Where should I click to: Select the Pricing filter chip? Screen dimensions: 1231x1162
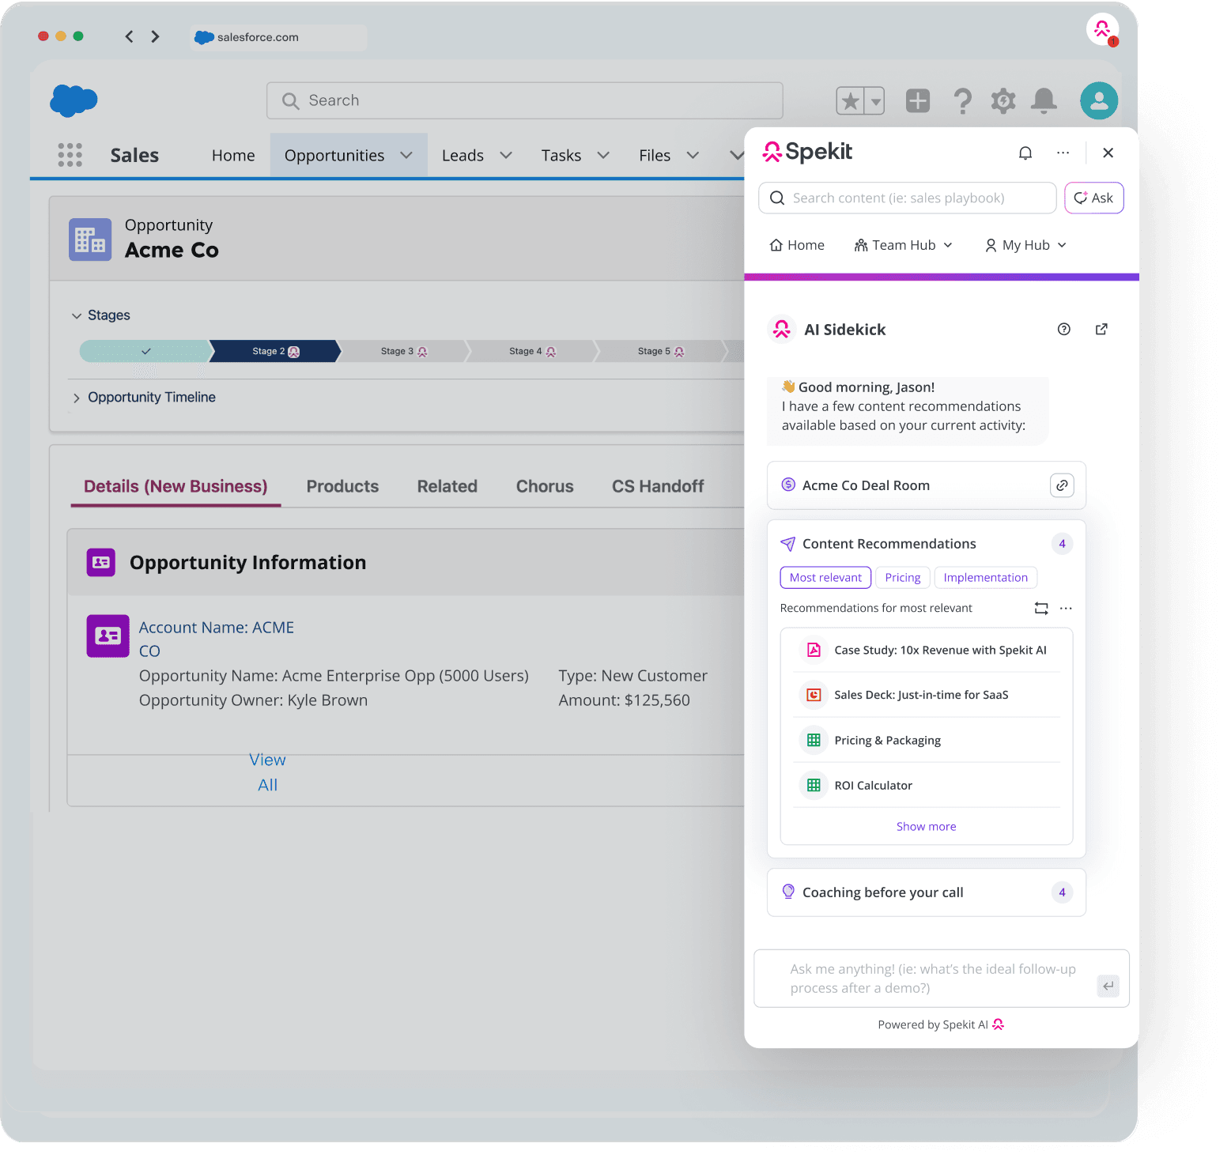click(902, 577)
